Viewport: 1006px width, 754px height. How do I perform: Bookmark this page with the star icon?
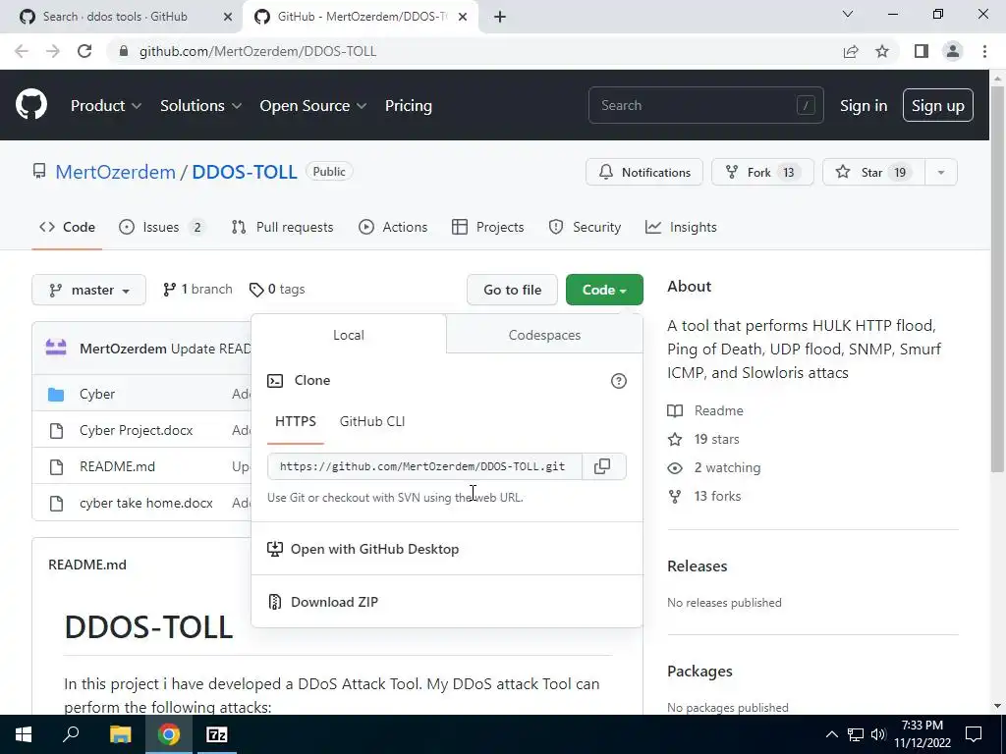coord(882,51)
